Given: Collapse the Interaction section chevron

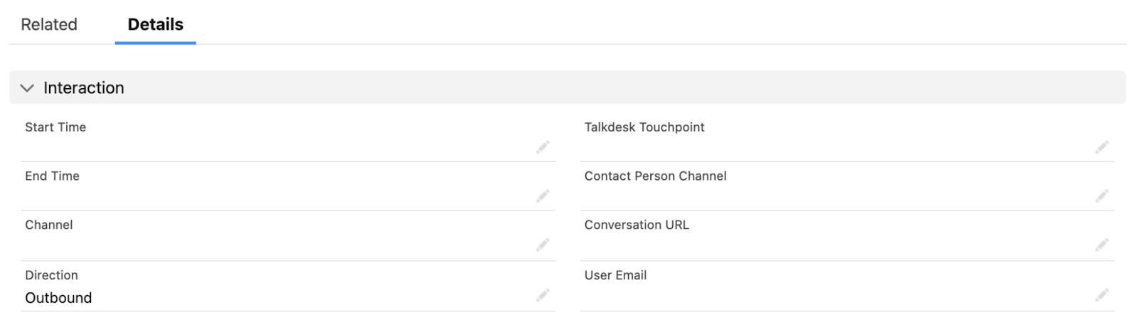Looking at the screenshot, I should tap(27, 88).
